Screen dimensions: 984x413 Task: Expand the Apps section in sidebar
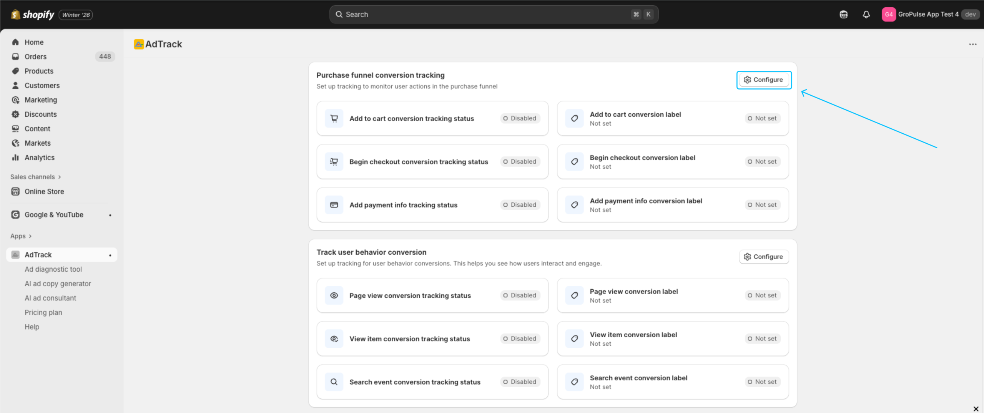21,236
